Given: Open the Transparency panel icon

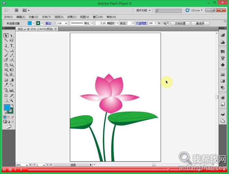Looking at the screenshot, I should tap(222, 88).
